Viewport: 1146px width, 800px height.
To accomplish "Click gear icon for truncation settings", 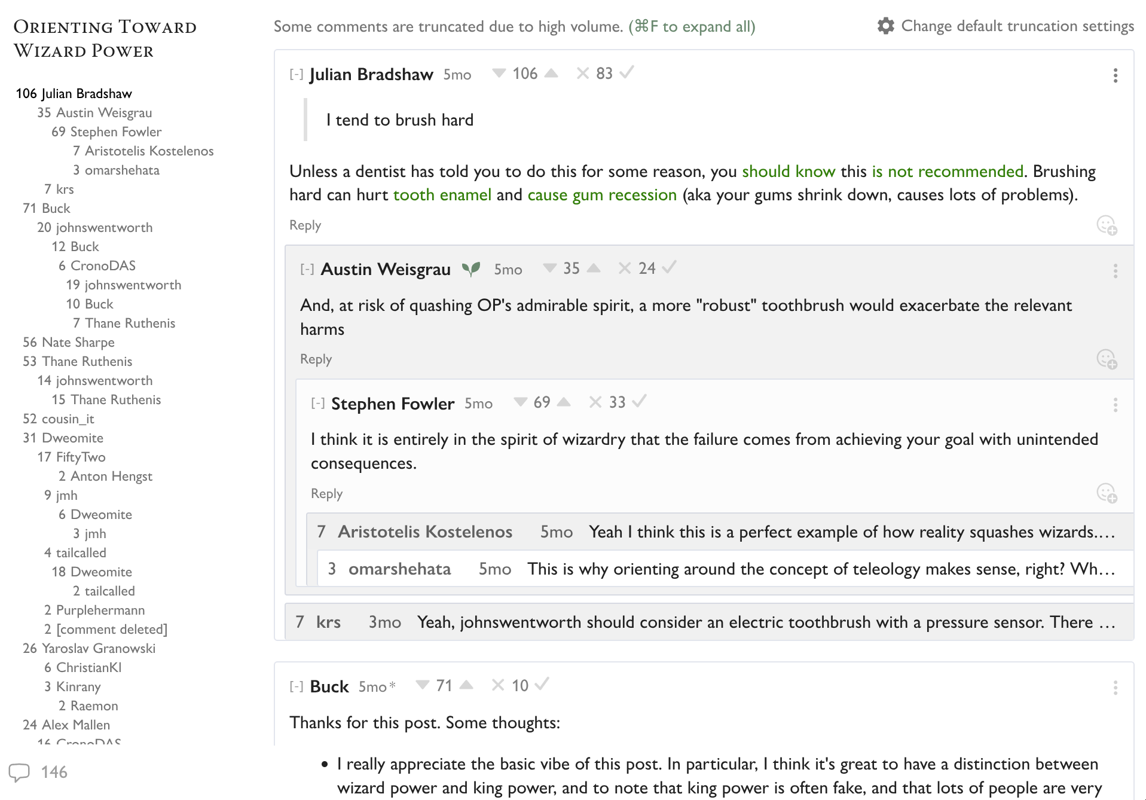I will point(885,26).
